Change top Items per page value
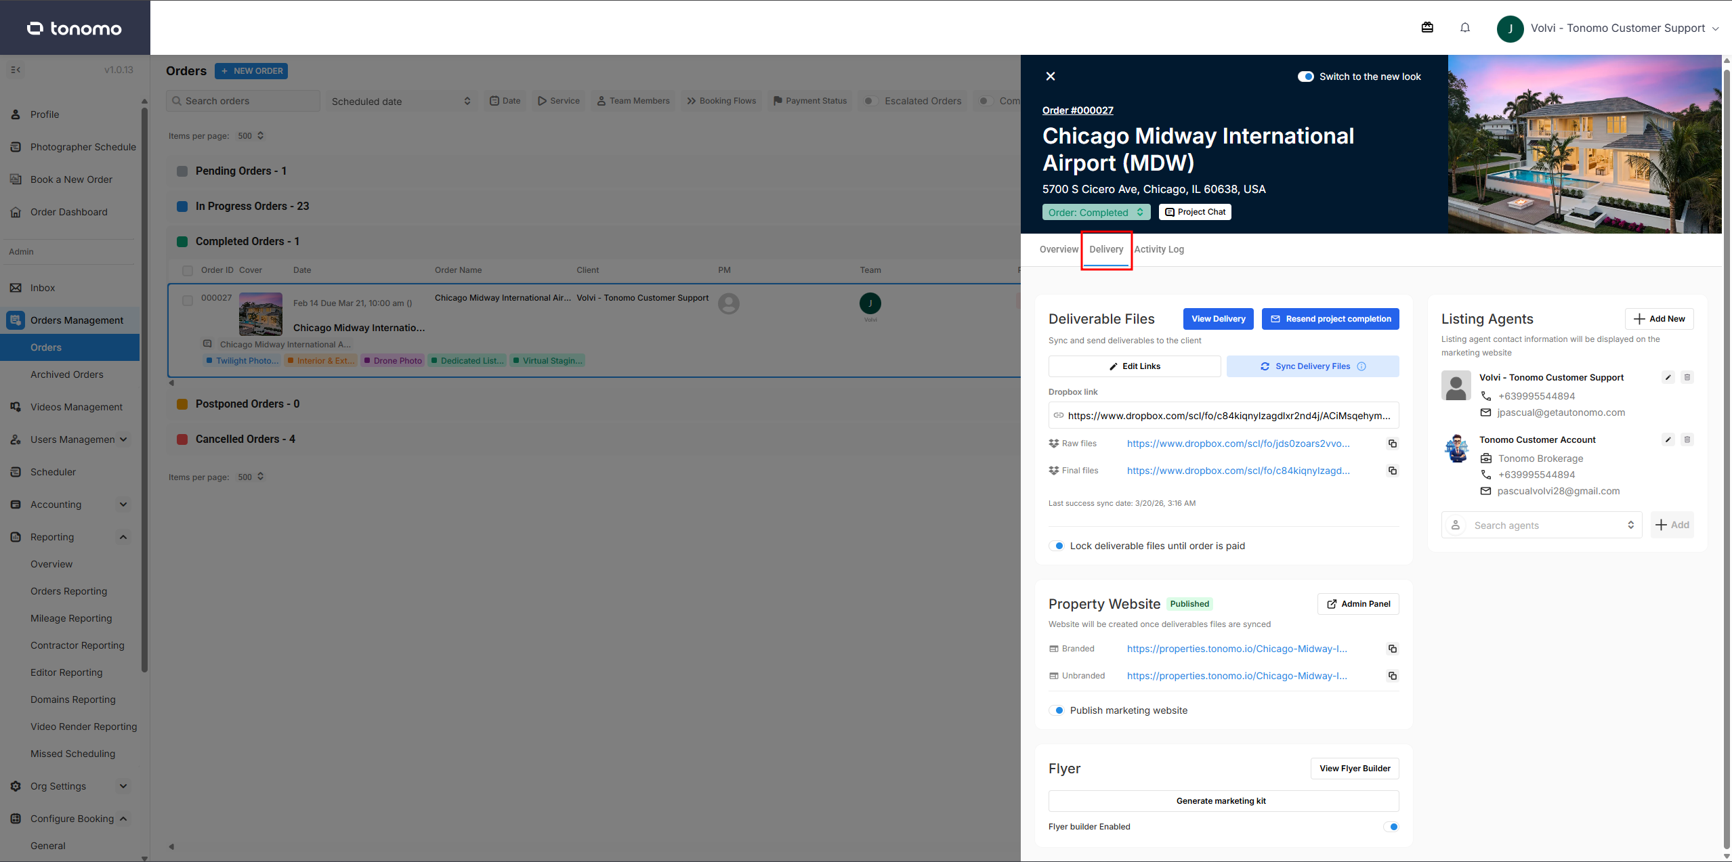The width and height of the screenshot is (1732, 862). point(251,135)
